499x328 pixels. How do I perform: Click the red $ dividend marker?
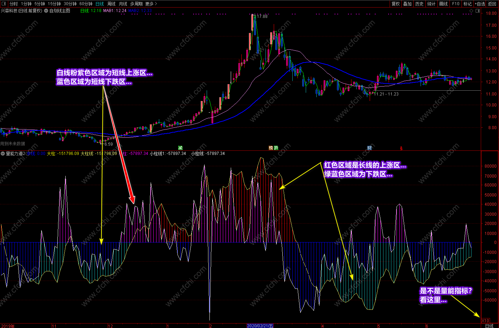(x=401, y=148)
